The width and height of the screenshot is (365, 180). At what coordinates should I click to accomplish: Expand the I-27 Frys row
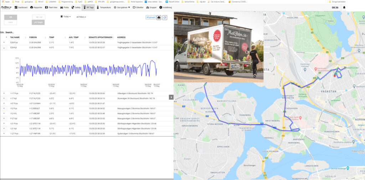4,133
